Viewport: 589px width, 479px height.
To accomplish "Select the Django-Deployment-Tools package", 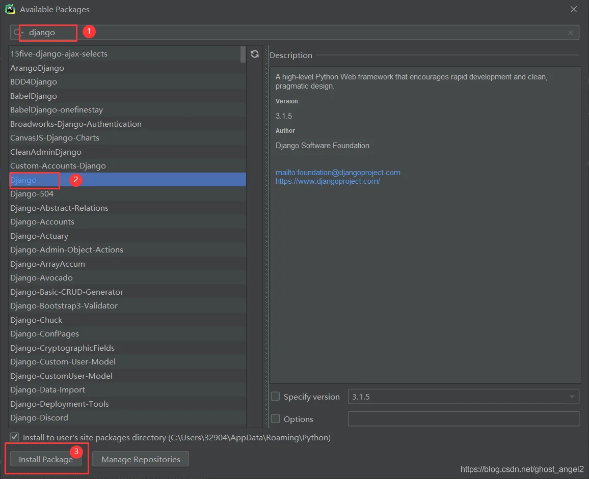I will (x=127, y=404).
